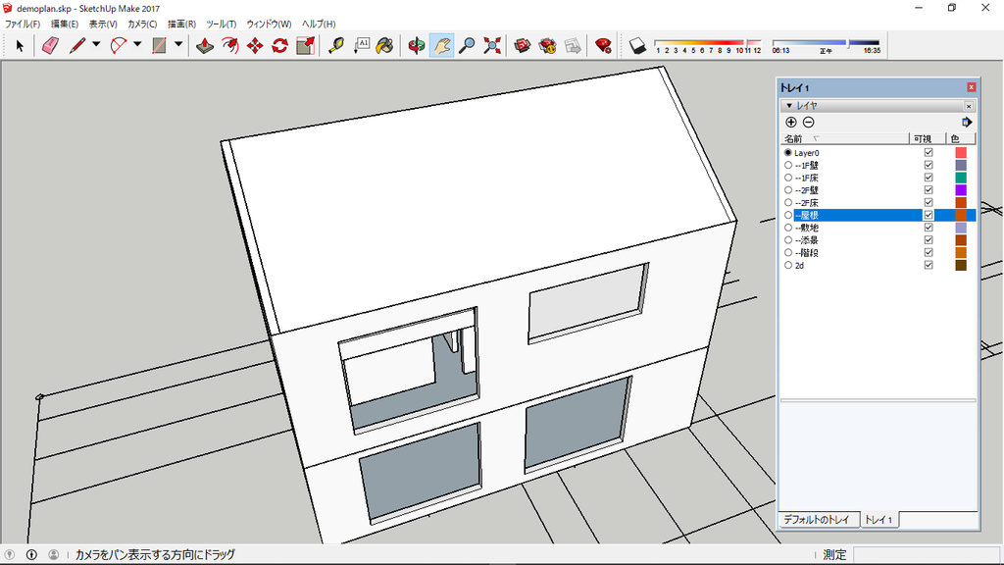Click the credits info status bar icon

tap(31, 555)
